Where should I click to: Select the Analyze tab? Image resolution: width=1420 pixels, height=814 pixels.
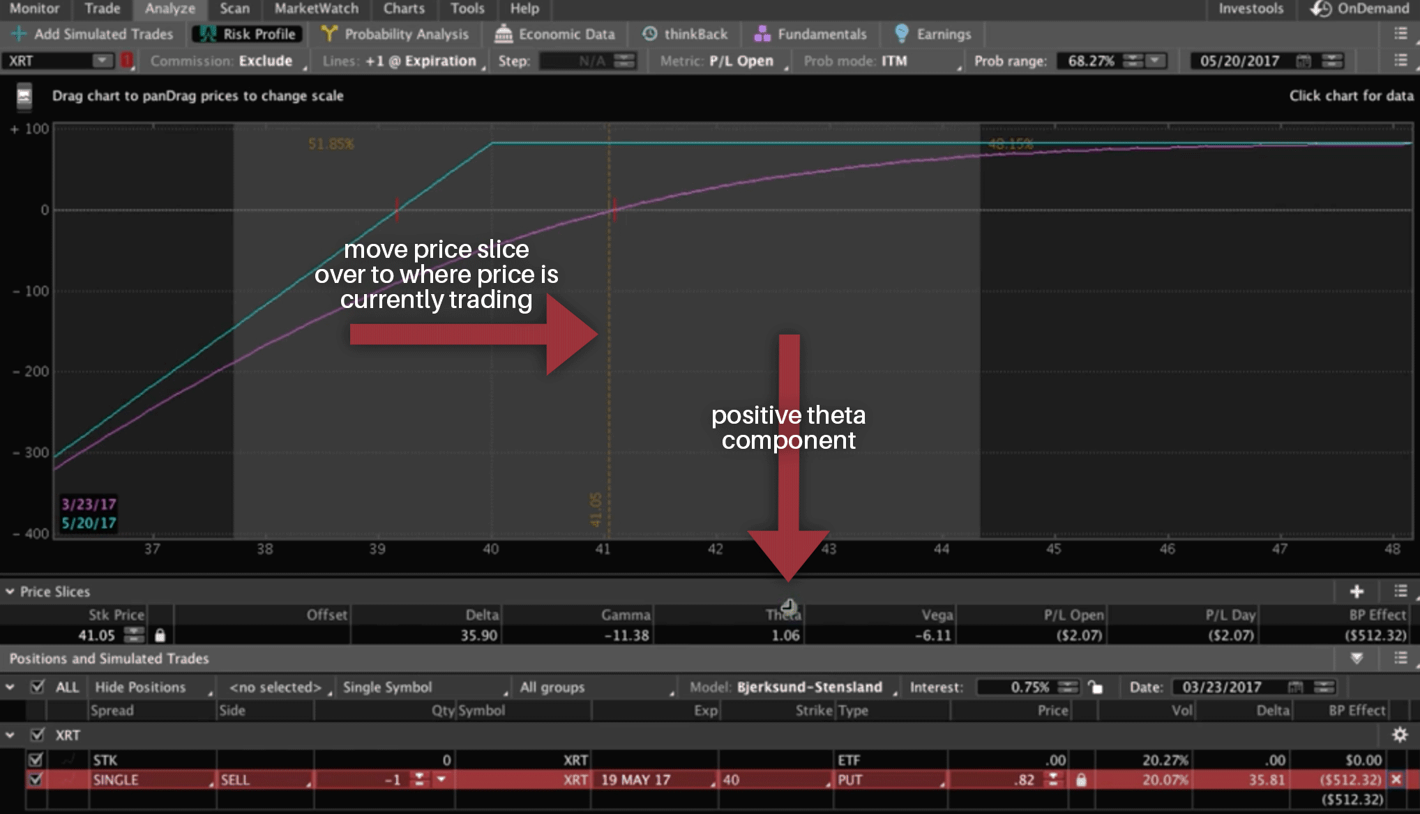click(x=170, y=8)
